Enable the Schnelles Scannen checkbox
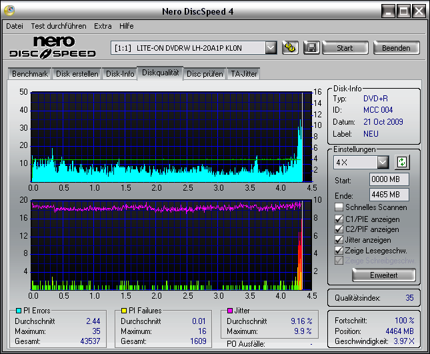The width and height of the screenshot is (430, 354). click(339, 207)
